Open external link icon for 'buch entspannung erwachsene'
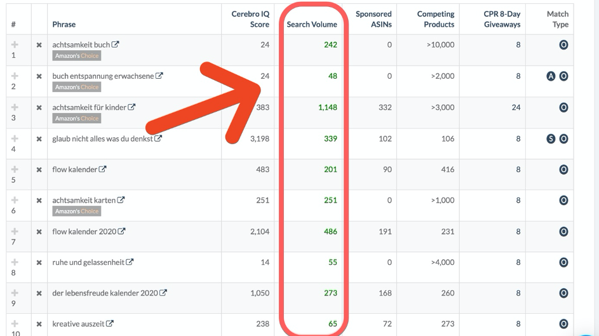 [x=159, y=76]
